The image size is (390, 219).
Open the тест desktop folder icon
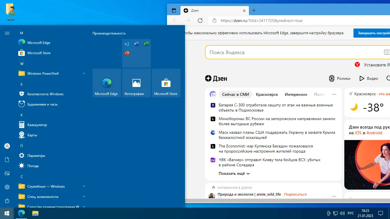tap(11, 12)
